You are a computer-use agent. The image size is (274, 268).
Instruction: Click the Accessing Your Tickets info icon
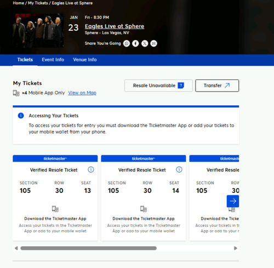pos(21,116)
